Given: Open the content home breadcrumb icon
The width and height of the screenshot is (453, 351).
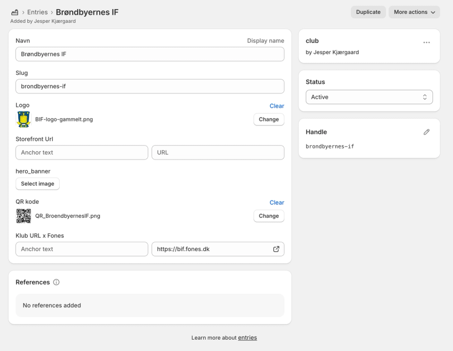Looking at the screenshot, I should 15,12.
